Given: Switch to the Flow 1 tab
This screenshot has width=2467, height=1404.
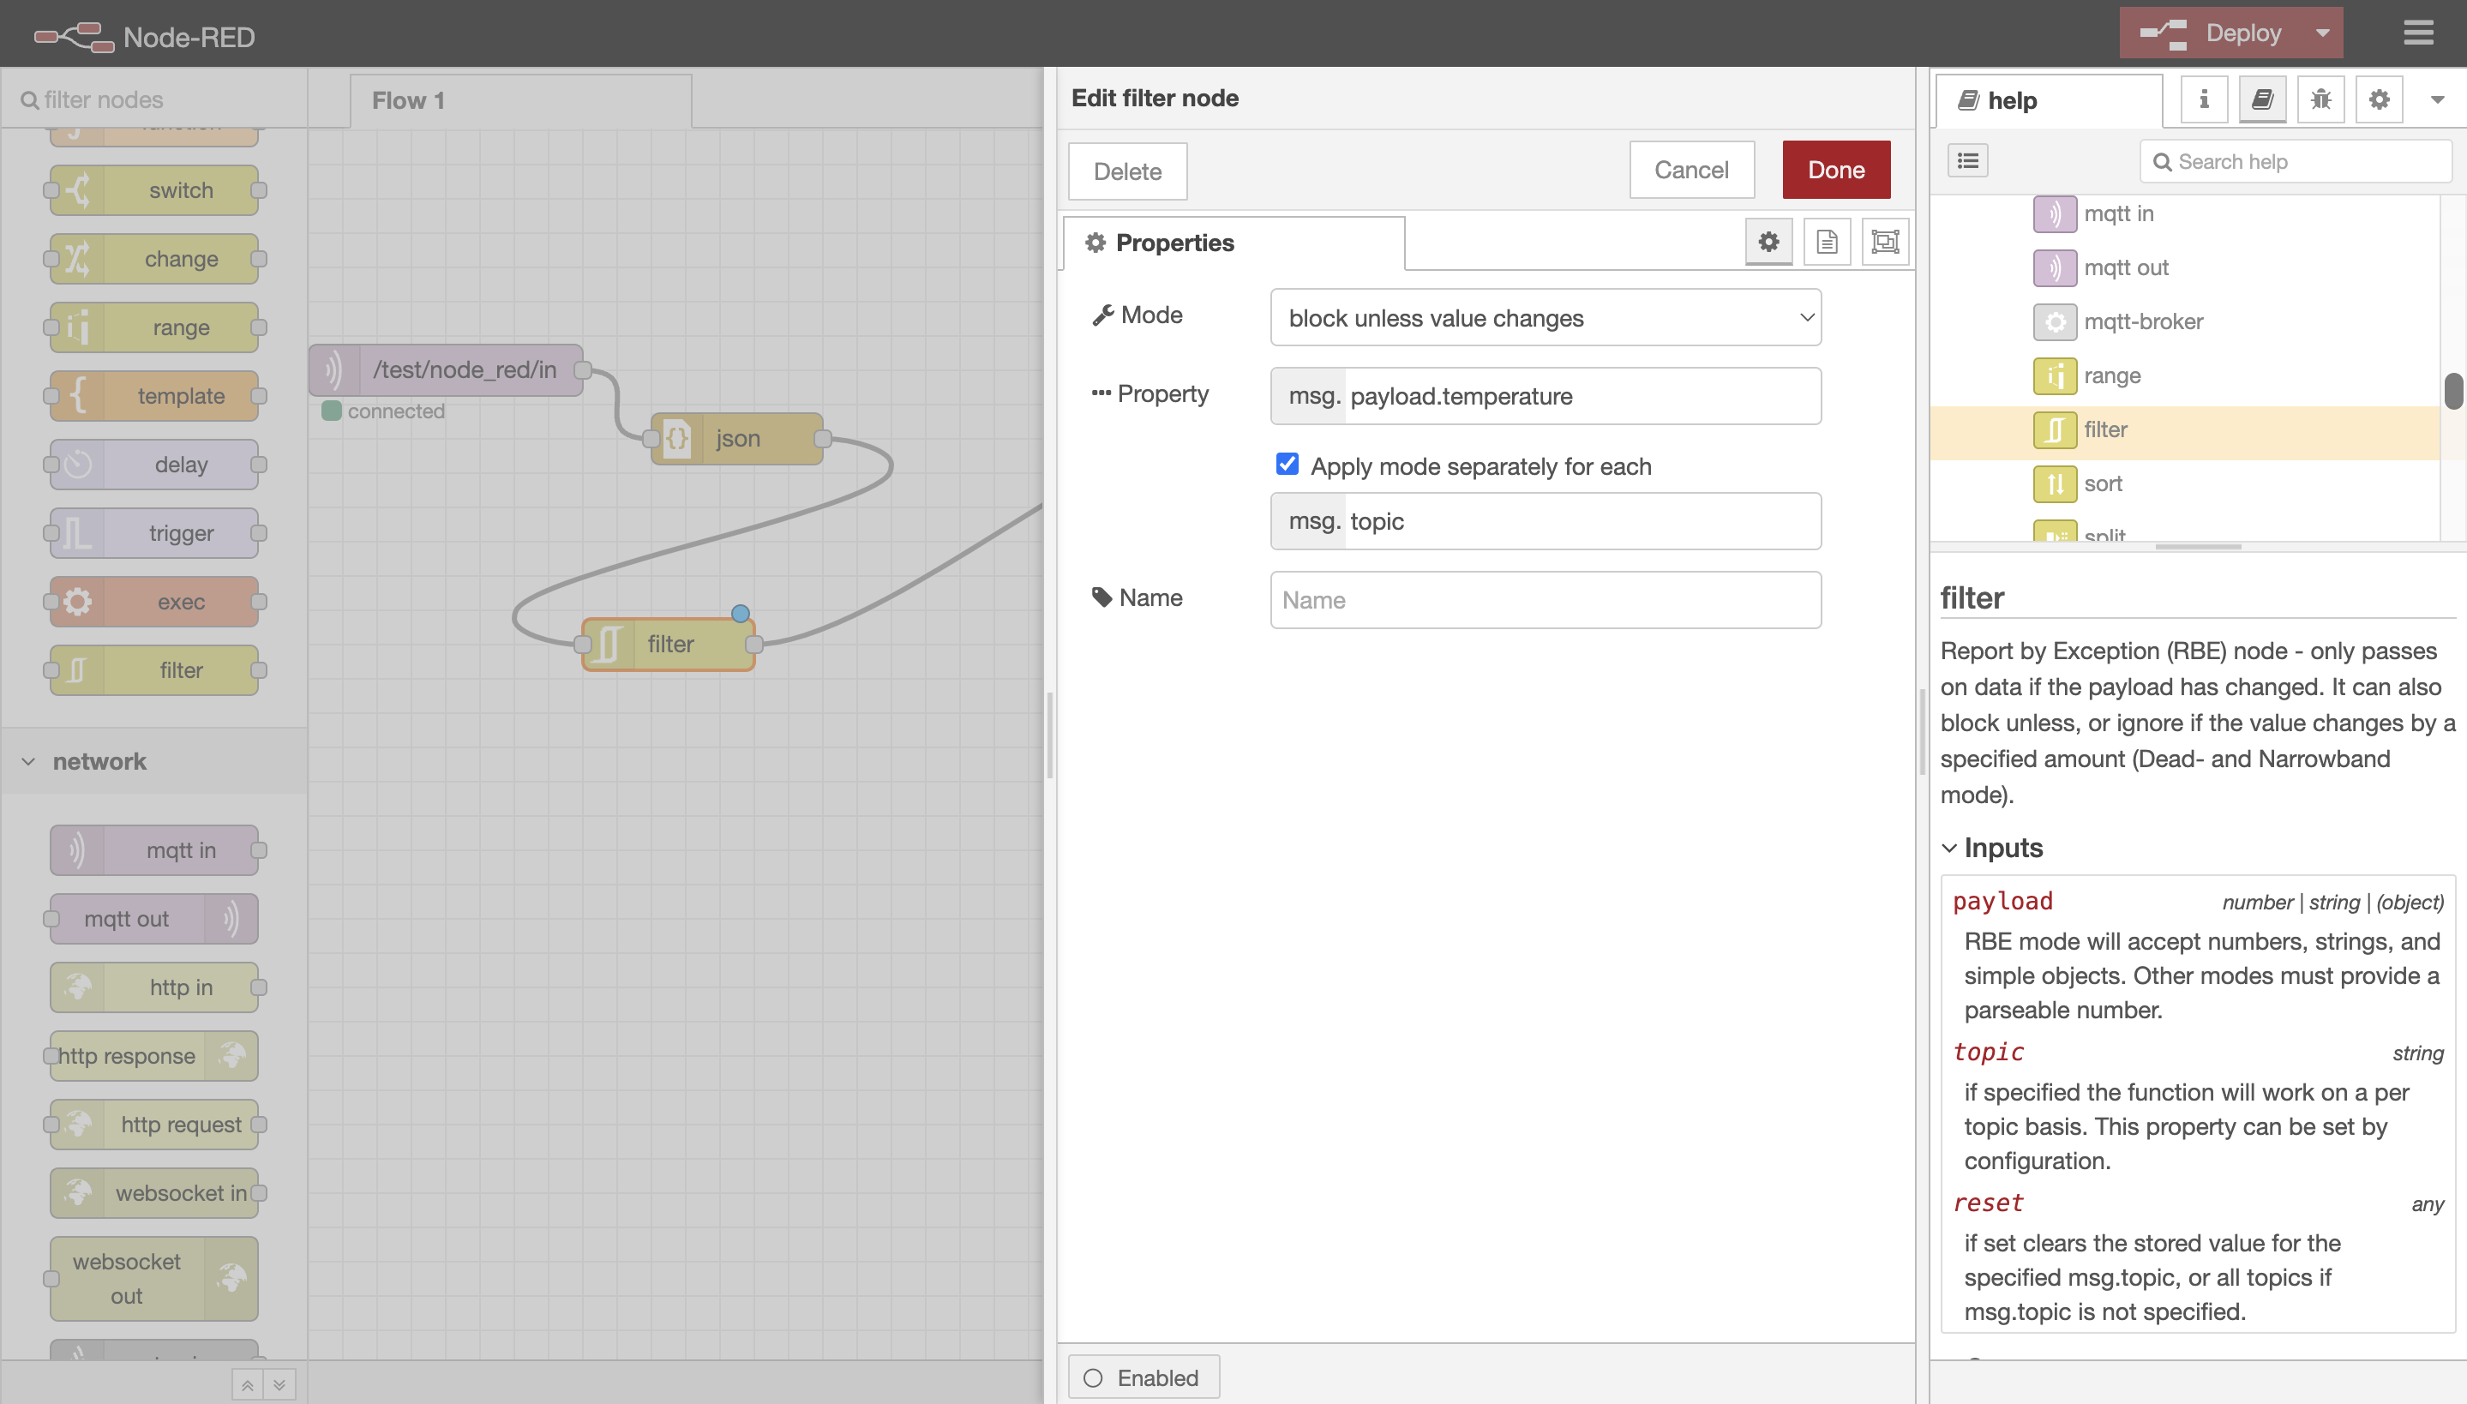Looking at the screenshot, I should pyautogui.click(x=408, y=99).
